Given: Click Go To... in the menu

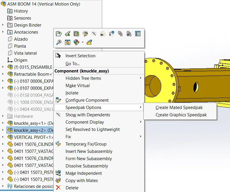Looking at the screenshot, I should [73, 64].
